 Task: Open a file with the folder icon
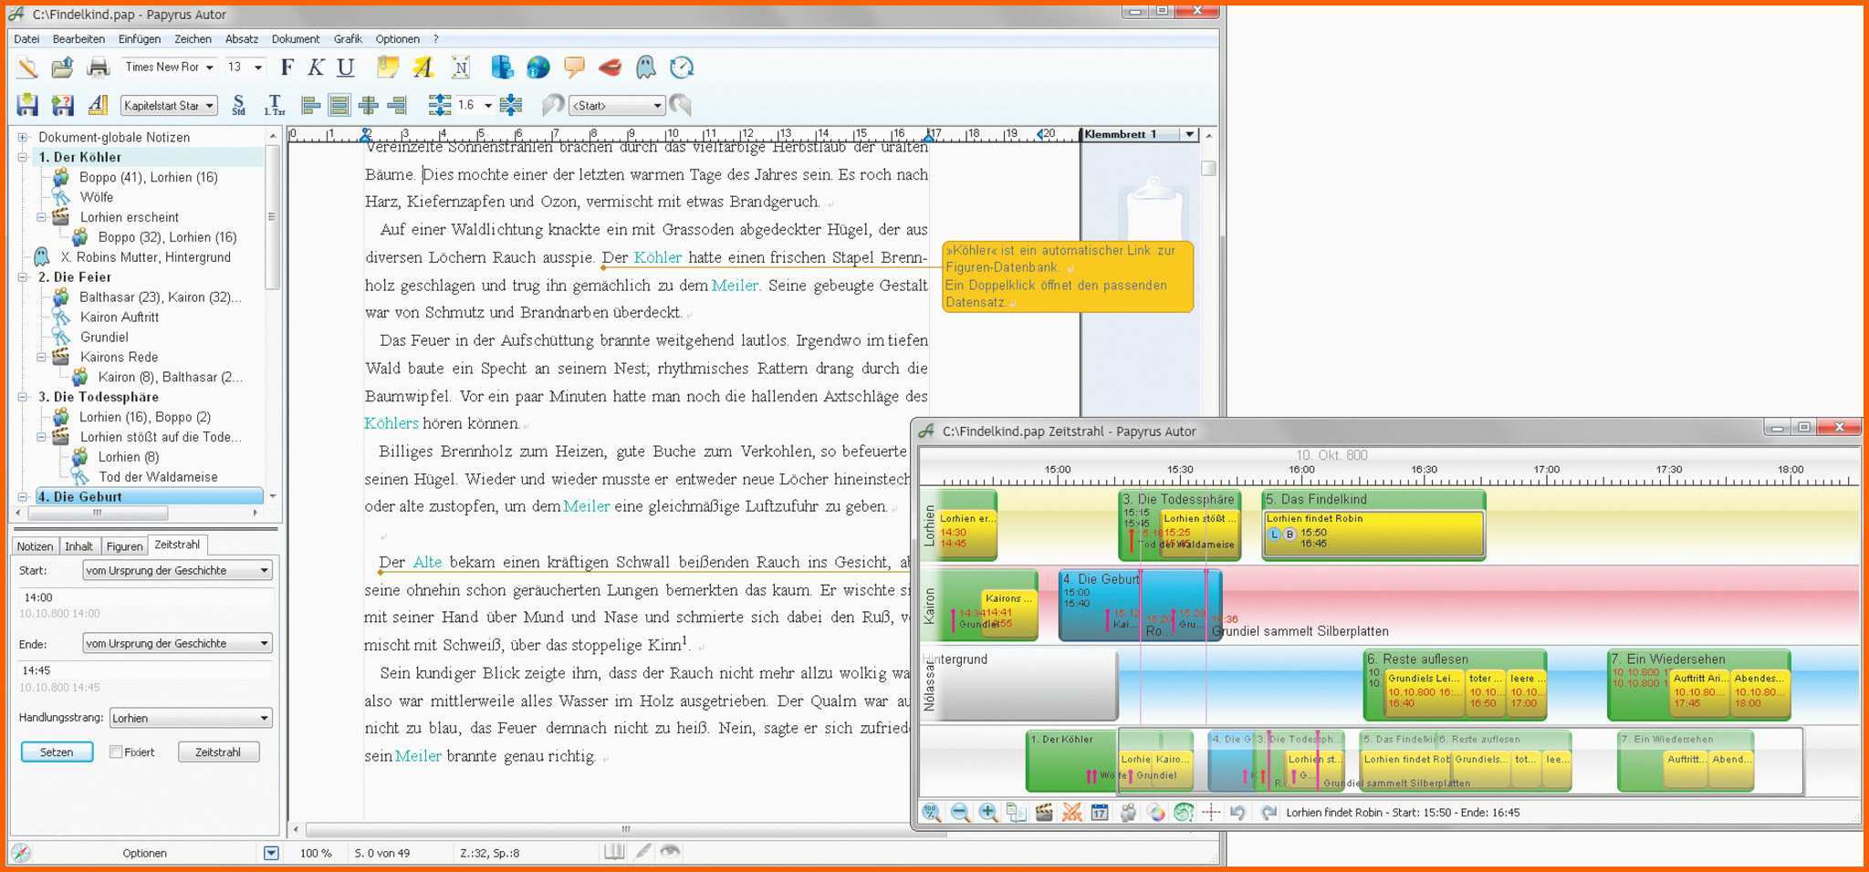[x=62, y=67]
